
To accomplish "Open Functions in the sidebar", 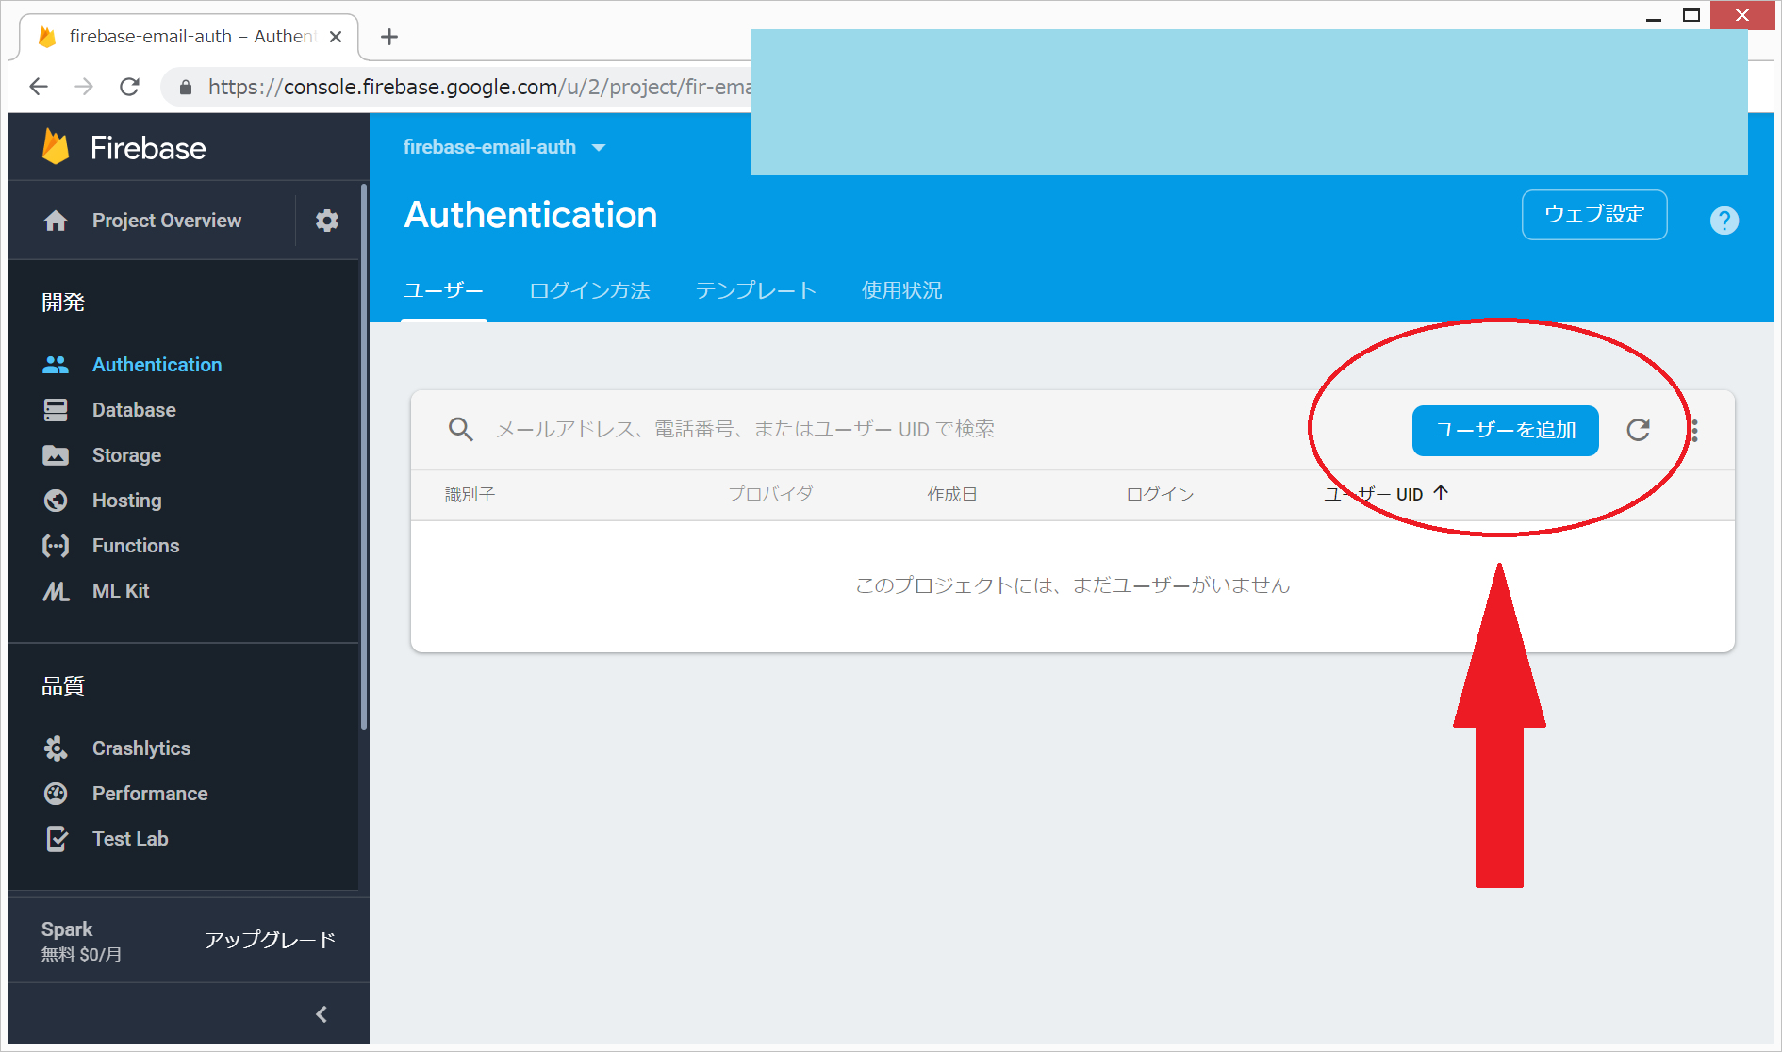I will click(135, 546).
